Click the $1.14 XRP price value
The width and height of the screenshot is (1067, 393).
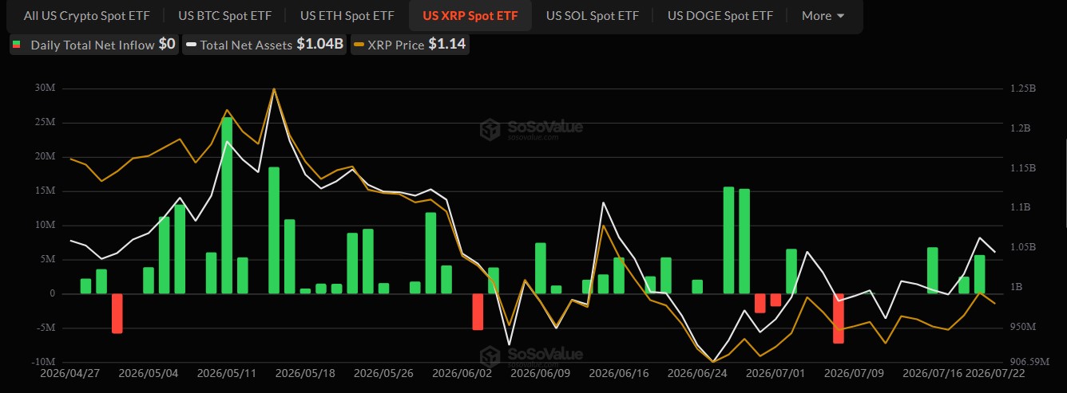pyautogui.click(x=446, y=45)
